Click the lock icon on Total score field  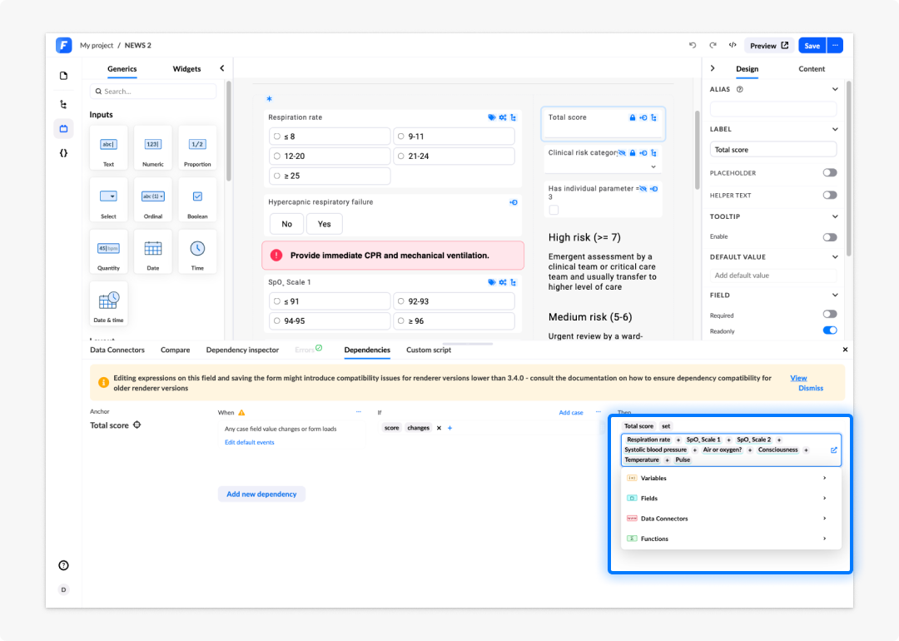[x=633, y=117]
